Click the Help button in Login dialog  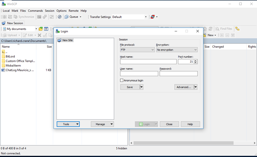click(190, 124)
